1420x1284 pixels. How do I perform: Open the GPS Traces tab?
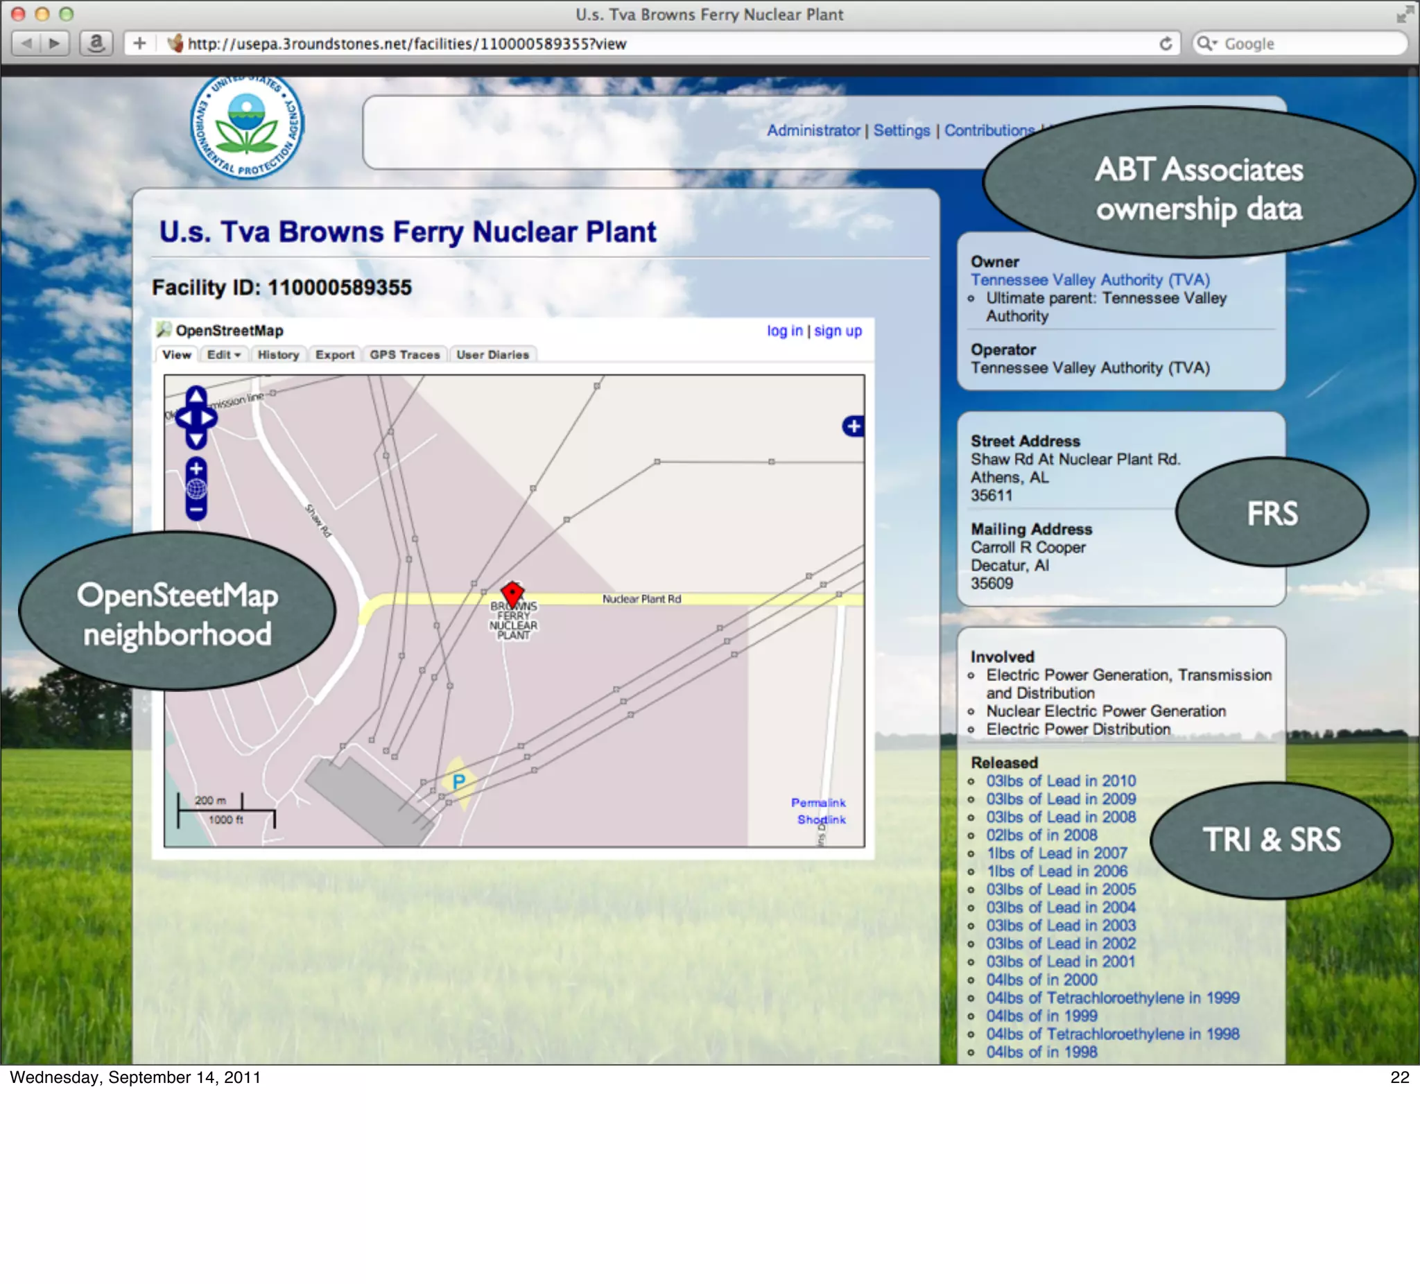pos(404,354)
